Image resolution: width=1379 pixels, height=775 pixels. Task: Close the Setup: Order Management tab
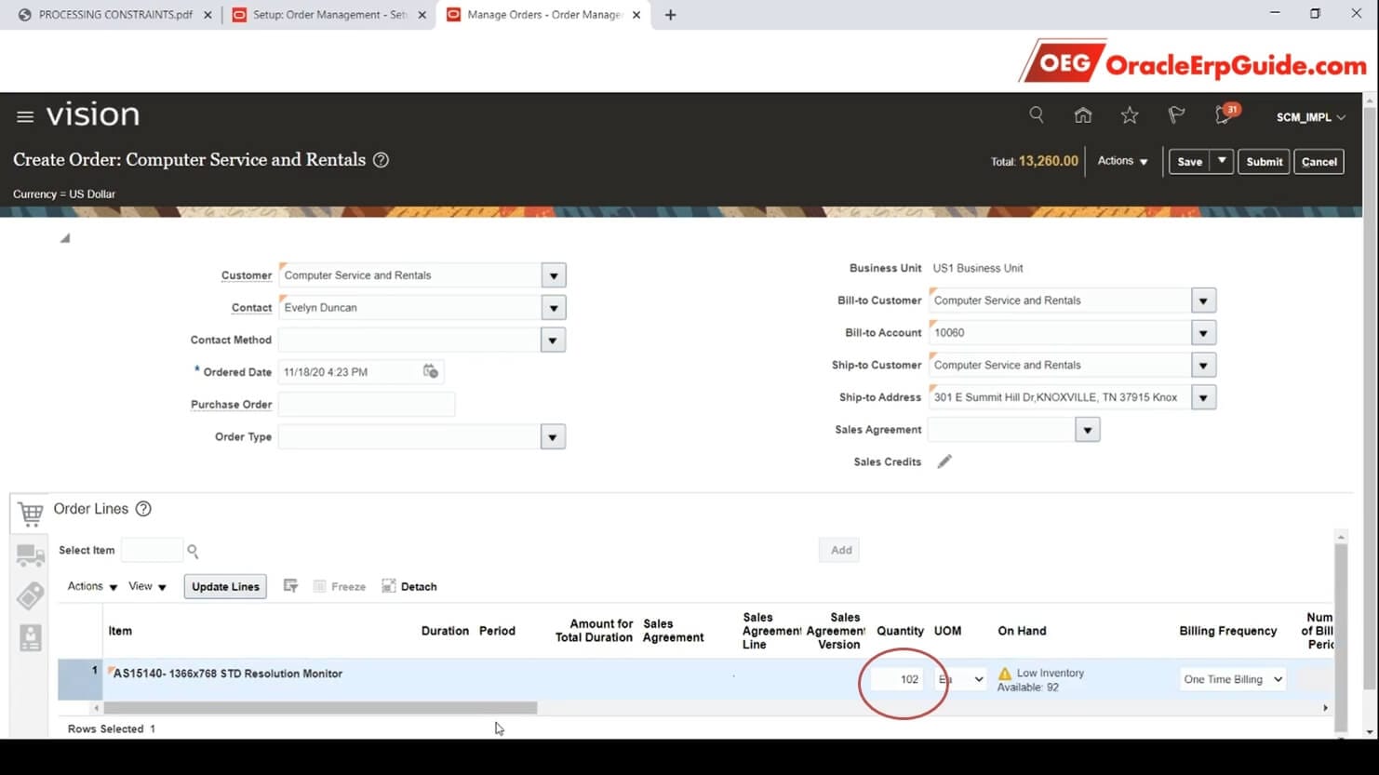pos(422,15)
